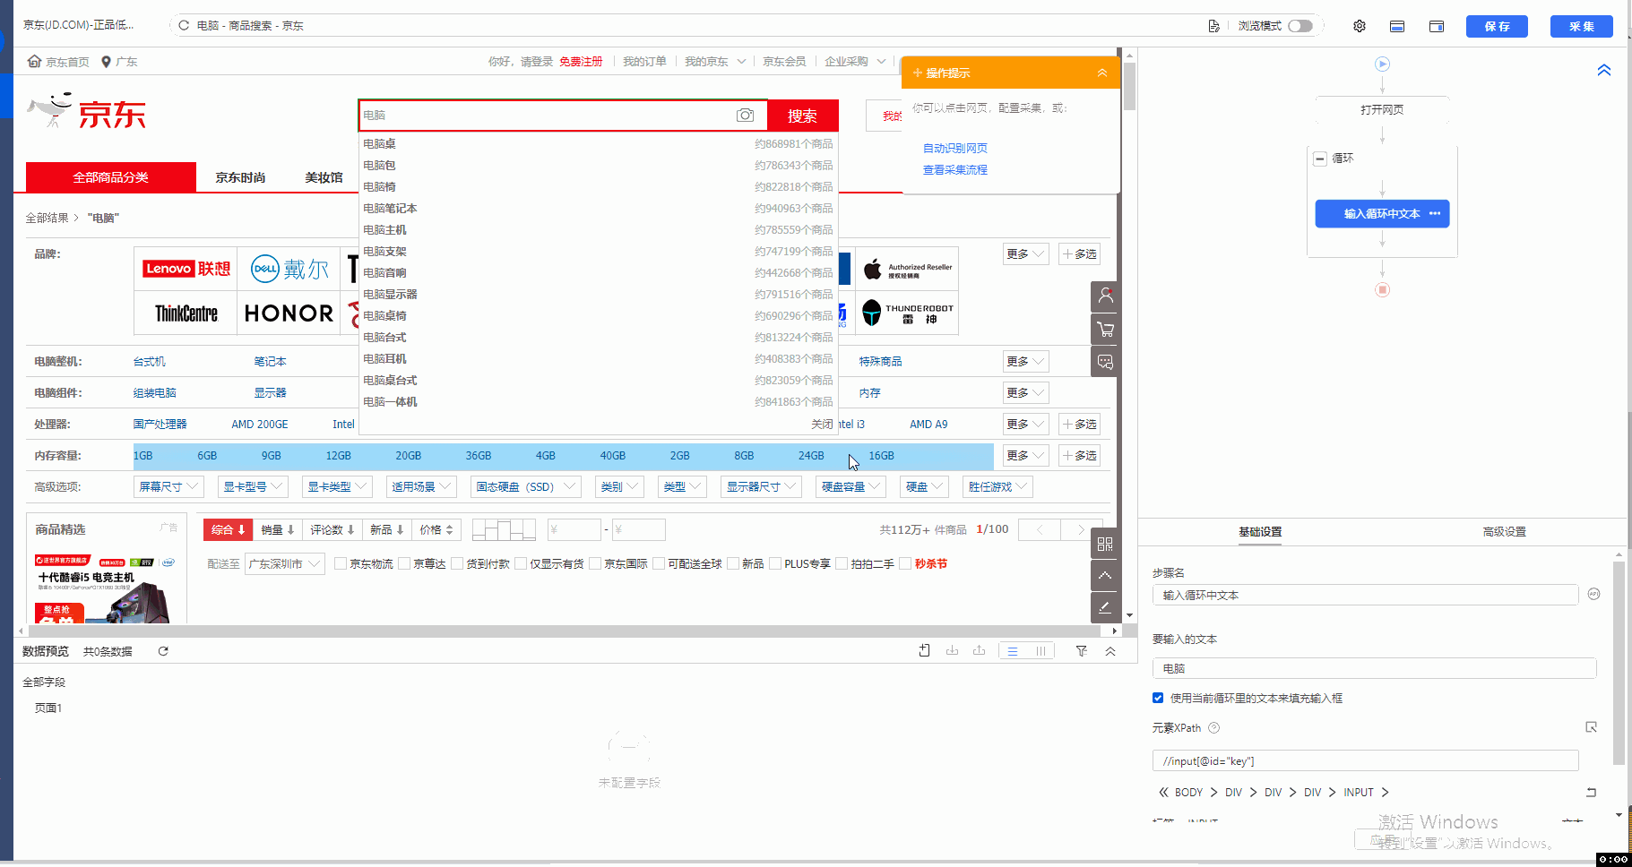Expand the 固态硬盘（SSD）dropdown
The height and width of the screenshot is (867, 1632).
[x=525, y=486]
